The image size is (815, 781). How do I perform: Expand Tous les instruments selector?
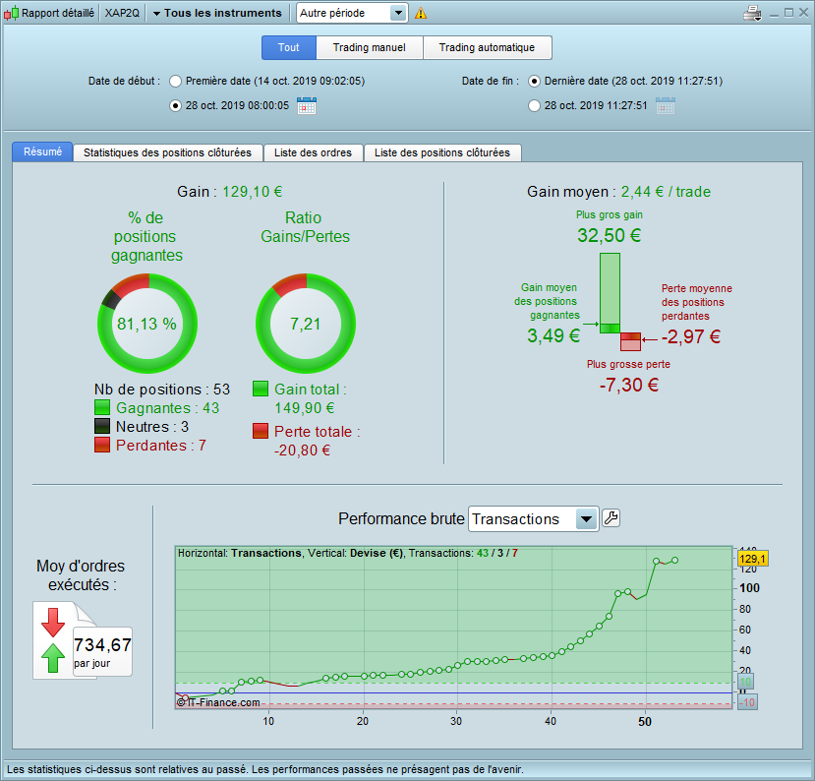pos(217,13)
